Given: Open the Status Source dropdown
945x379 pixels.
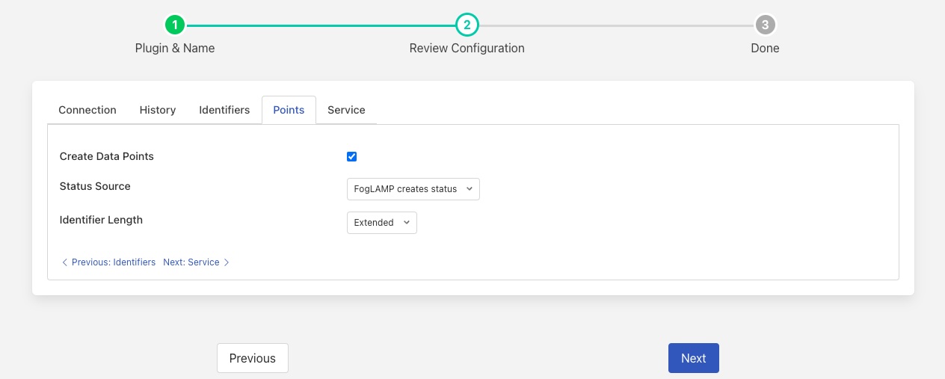Looking at the screenshot, I should click(413, 189).
